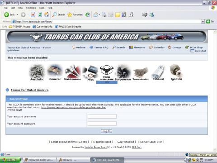Click the Back navigation button
Screen dimensions: 217x163
9,14
